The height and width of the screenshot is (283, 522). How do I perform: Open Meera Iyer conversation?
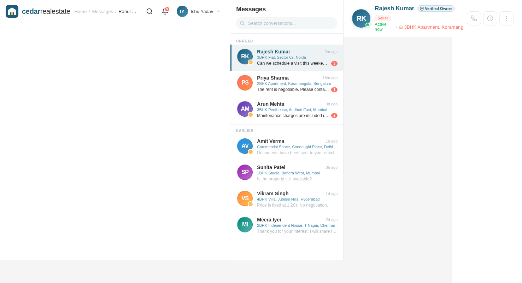(x=287, y=226)
